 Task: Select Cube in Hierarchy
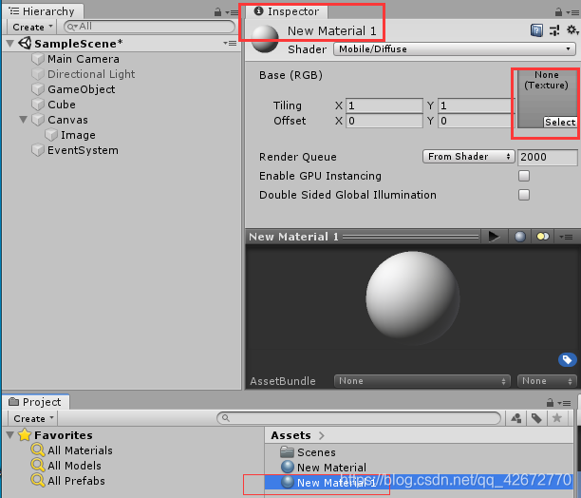62,105
